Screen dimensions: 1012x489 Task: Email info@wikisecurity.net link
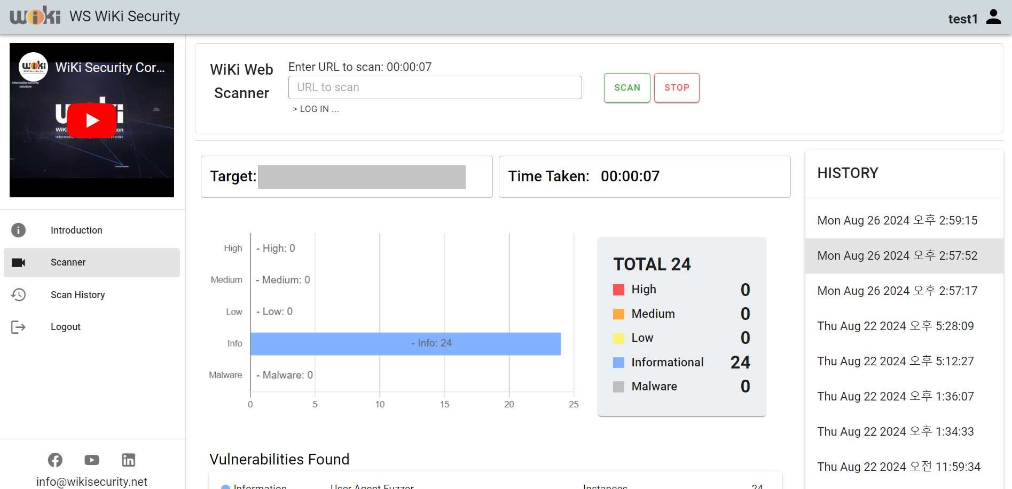point(91,482)
